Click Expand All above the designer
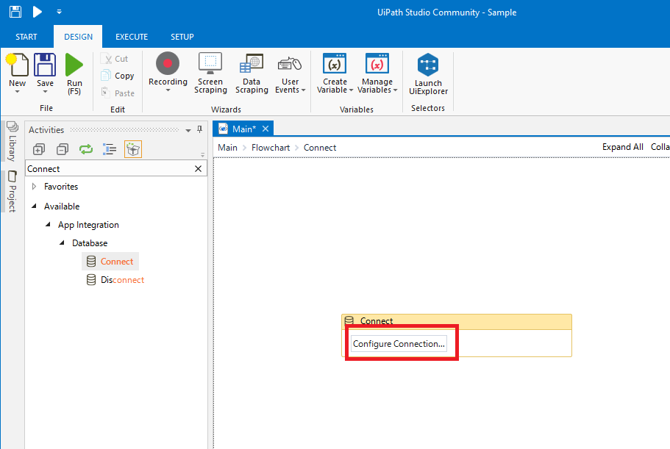 (622, 147)
